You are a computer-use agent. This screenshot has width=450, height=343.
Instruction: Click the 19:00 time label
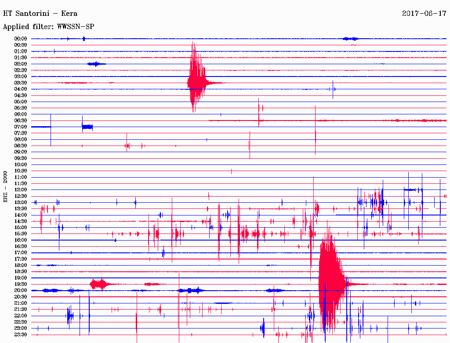[21, 278]
